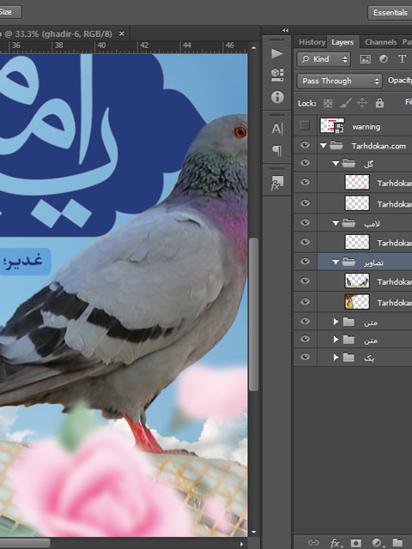Viewport: 412px width, 549px height.
Task: Click scrollbar up arrow above canvas
Action: point(254,47)
